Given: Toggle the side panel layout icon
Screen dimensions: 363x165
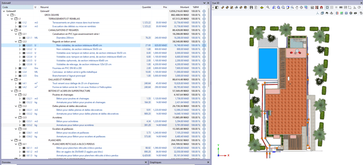Looking at the screenshot, I should [217, 7].
